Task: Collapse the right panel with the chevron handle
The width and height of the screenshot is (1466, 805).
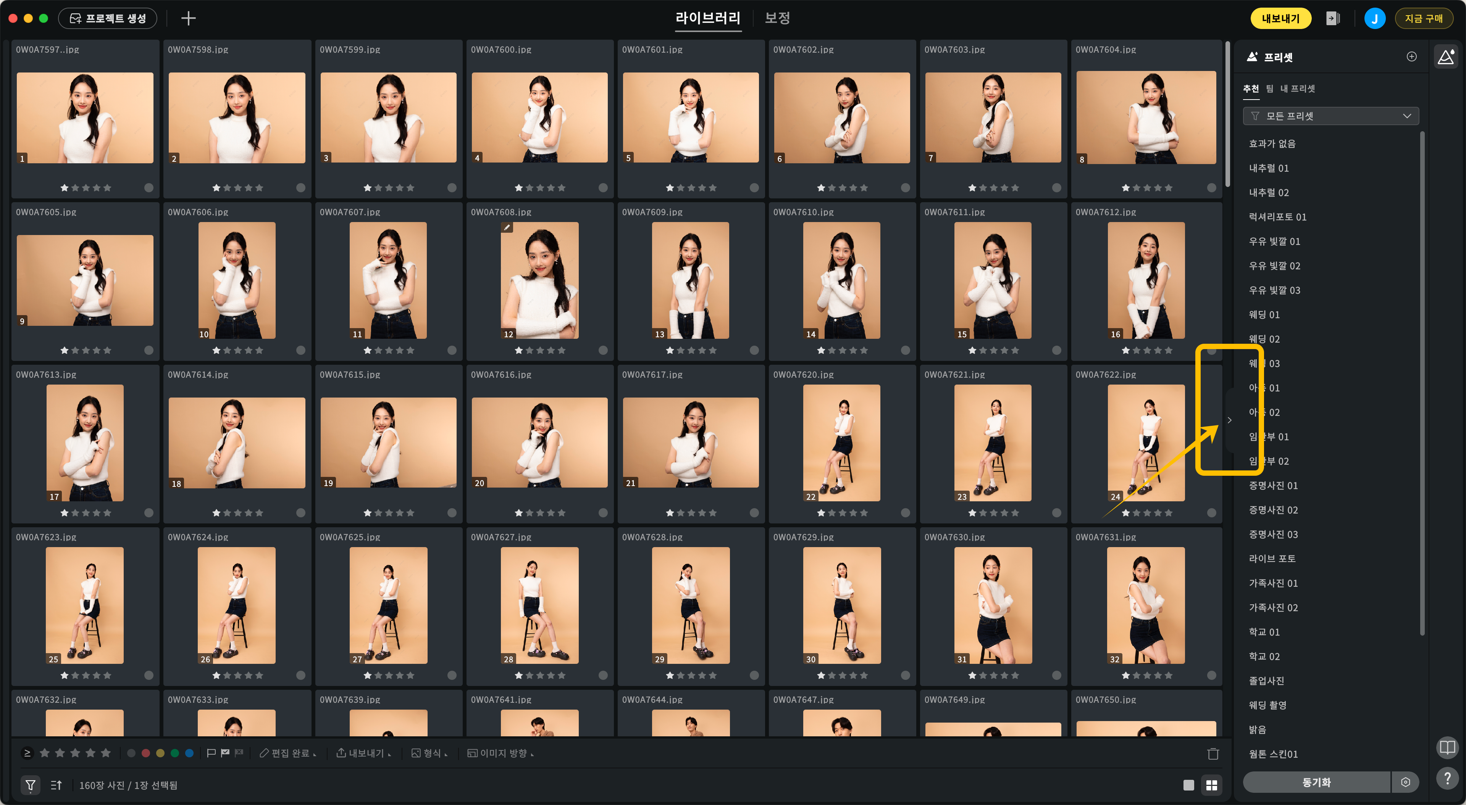Action: pyautogui.click(x=1229, y=420)
